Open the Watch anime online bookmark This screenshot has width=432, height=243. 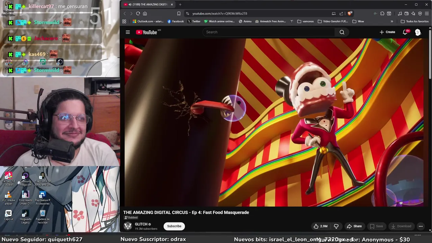click(x=219, y=21)
